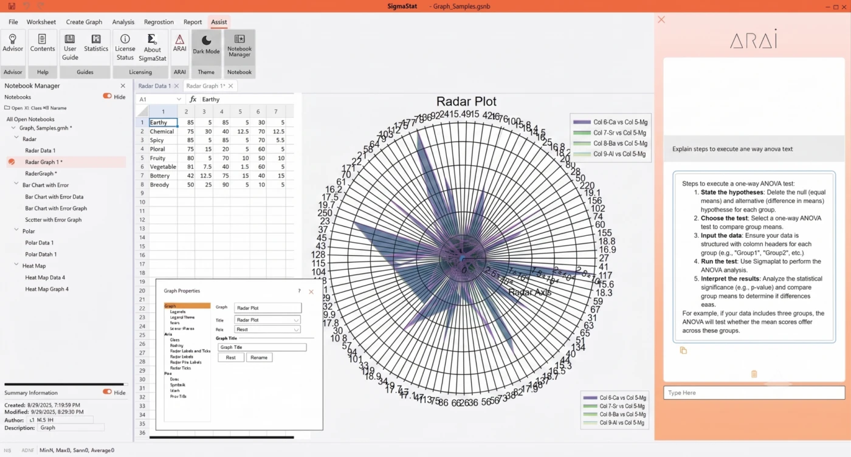
Task: Open the Advisor tool in ribbon
Action: point(13,44)
